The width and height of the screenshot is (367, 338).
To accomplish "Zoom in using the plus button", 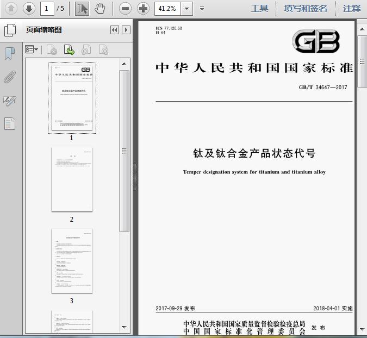I will pos(143,8).
